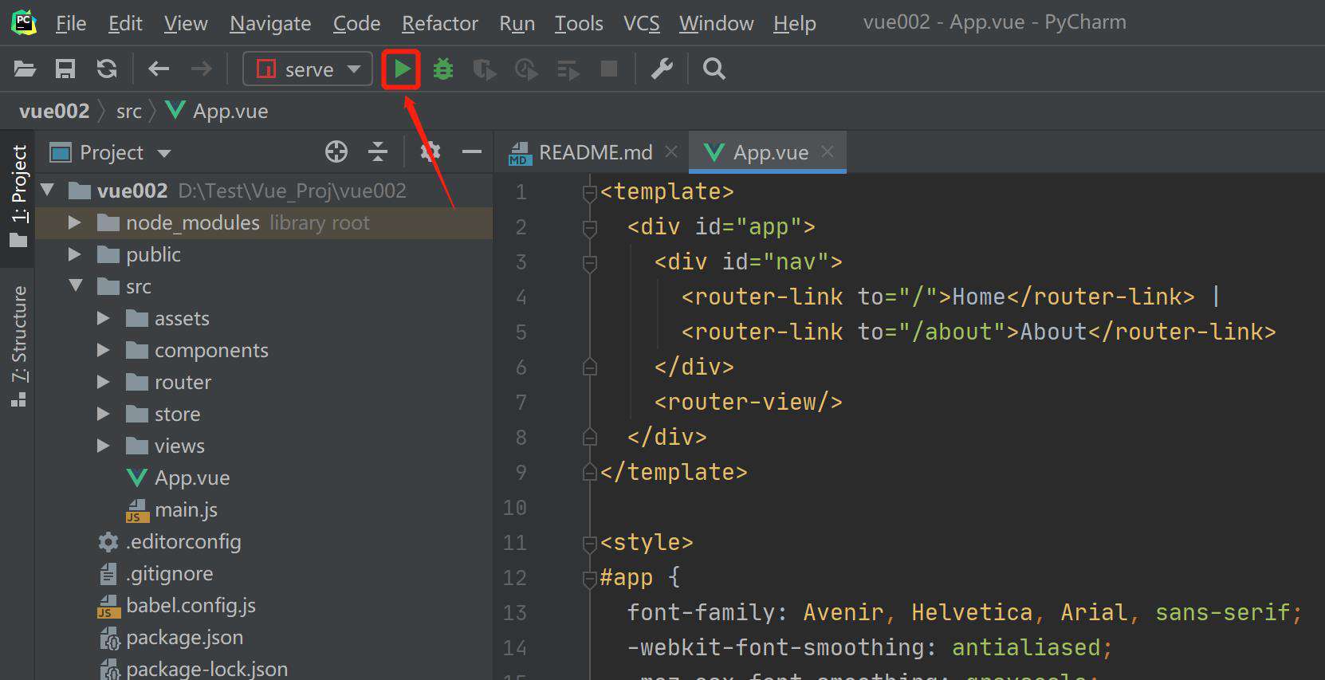Start debugging with the green bug icon
This screenshot has height=680, width=1325.
click(x=443, y=69)
